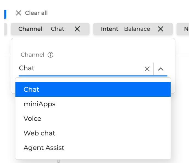This screenshot has height=163, width=189.
Task: Click the X icon beside Clear all
Action: pyautogui.click(x=18, y=13)
